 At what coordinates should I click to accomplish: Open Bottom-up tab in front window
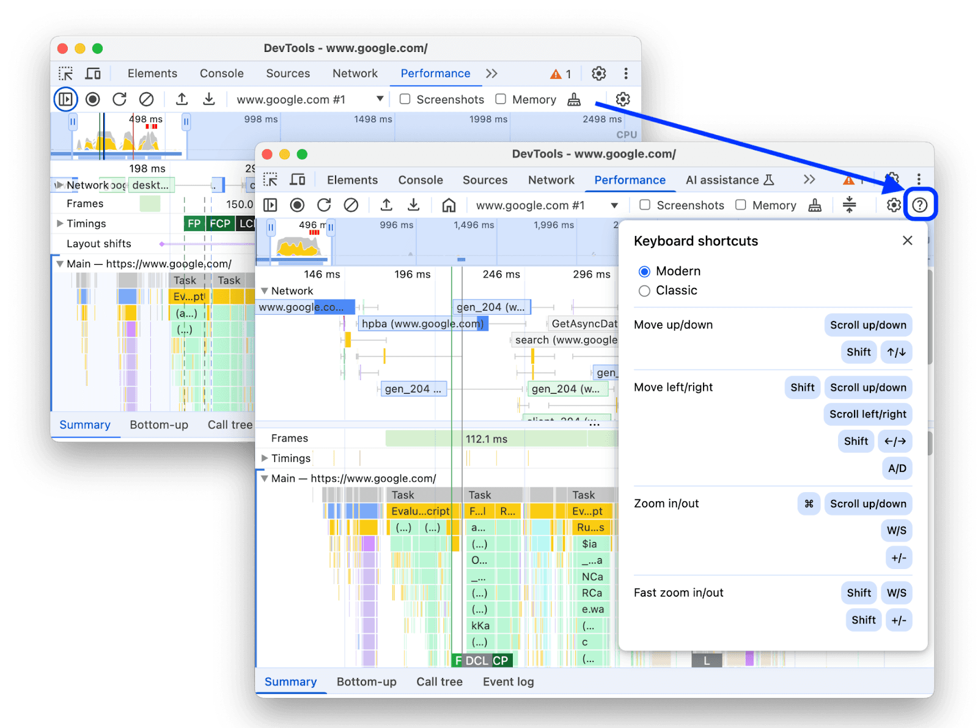pyautogui.click(x=366, y=682)
